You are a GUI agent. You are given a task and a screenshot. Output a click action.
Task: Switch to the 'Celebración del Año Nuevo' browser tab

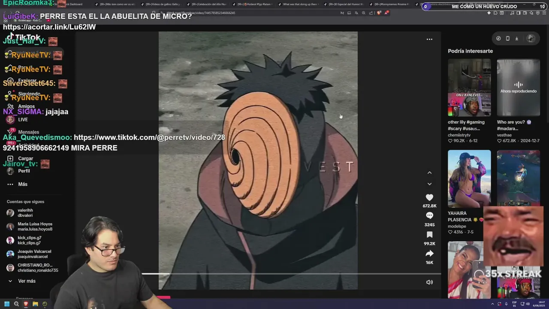tap(207, 4)
